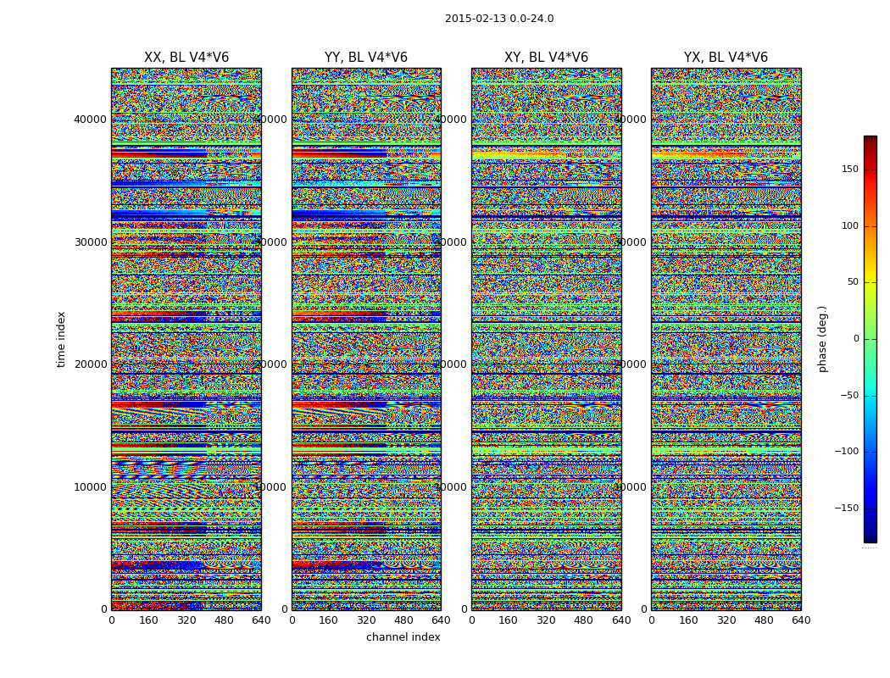
Task: Click the 640 channel tick under the YX plot
Action: [801, 620]
